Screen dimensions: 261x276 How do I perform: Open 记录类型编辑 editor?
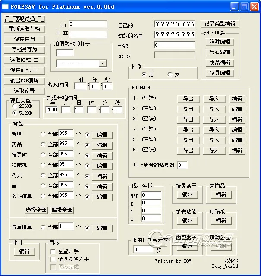[220, 24]
